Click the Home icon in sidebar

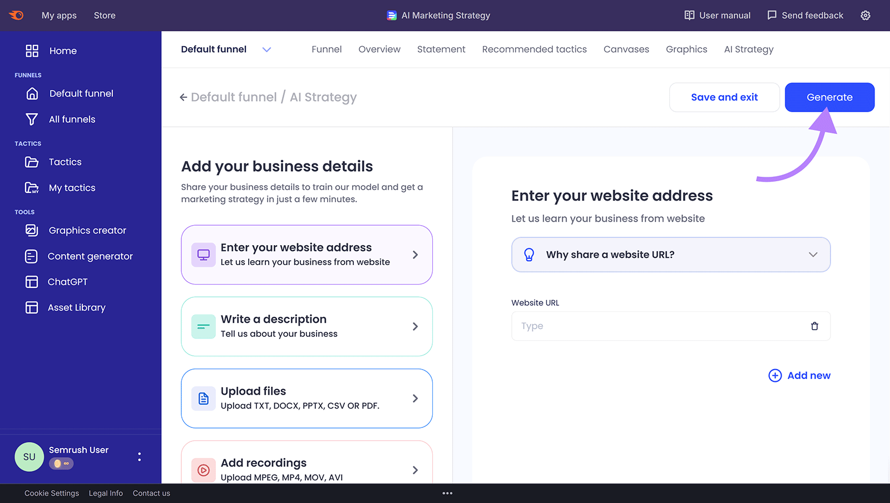pos(32,51)
